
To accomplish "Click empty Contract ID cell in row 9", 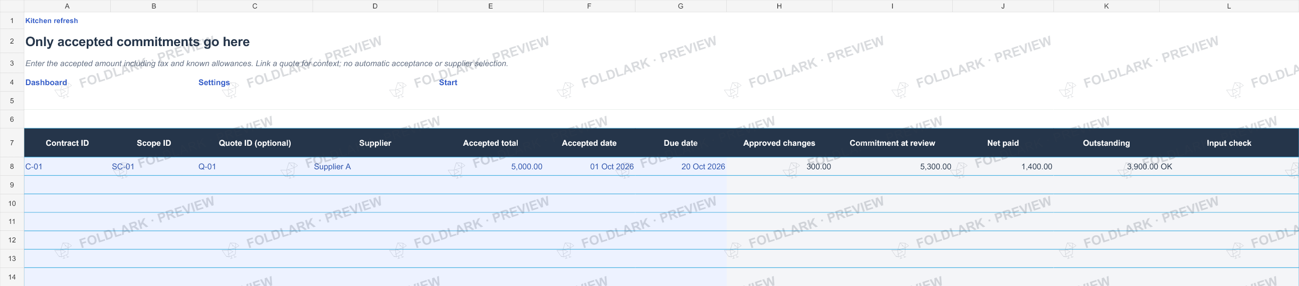I will point(67,185).
